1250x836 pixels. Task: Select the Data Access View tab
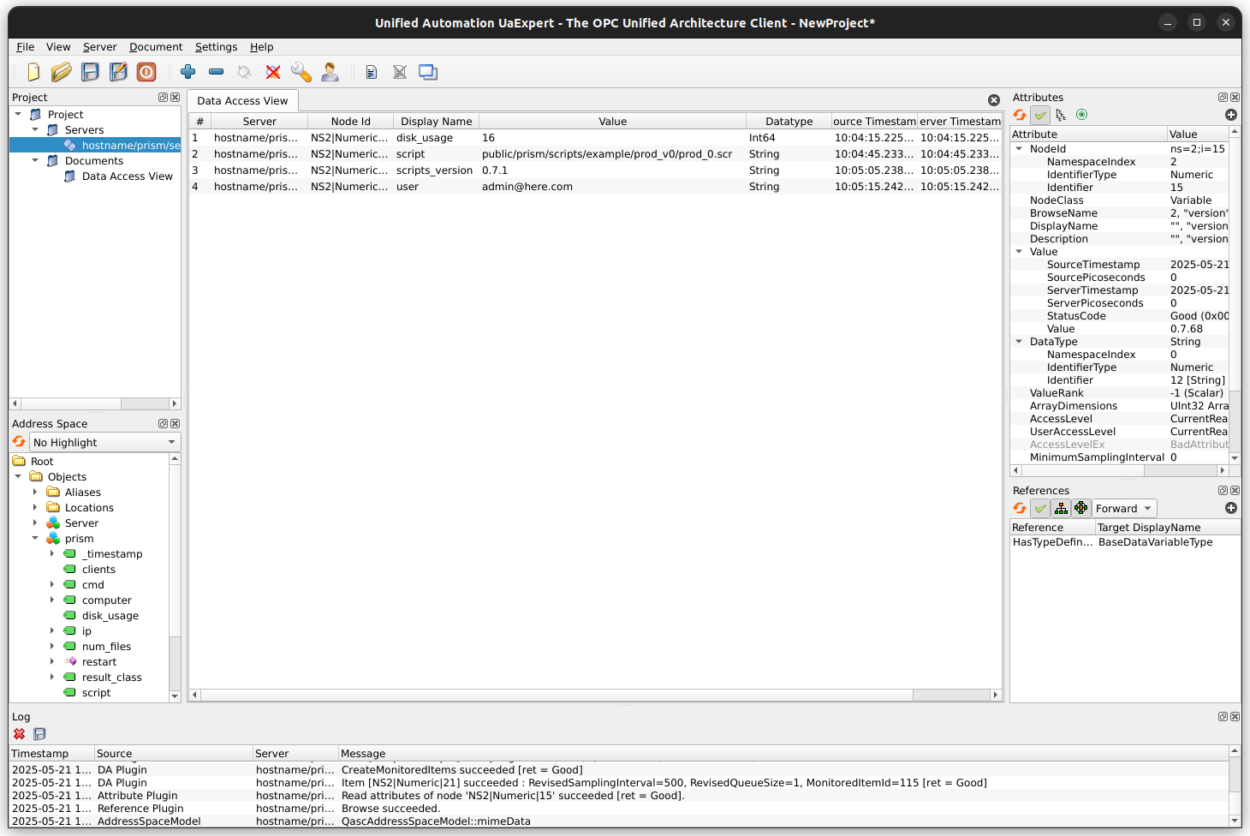pos(242,101)
